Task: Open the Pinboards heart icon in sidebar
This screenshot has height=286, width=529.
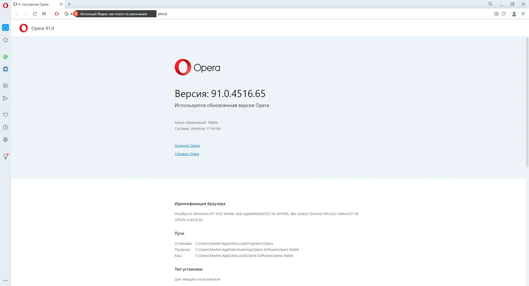Action: click(5, 115)
